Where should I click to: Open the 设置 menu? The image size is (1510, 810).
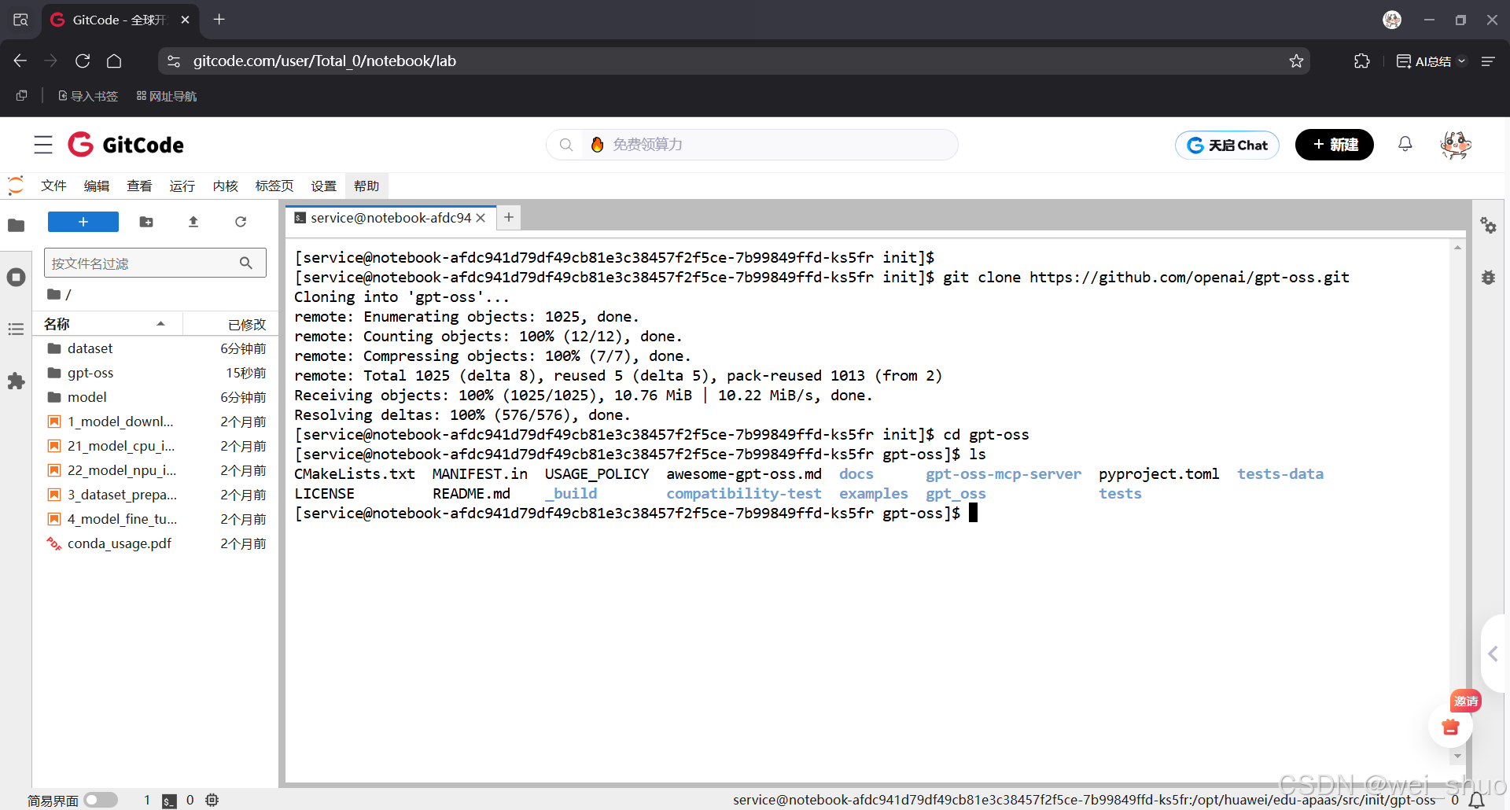click(323, 186)
